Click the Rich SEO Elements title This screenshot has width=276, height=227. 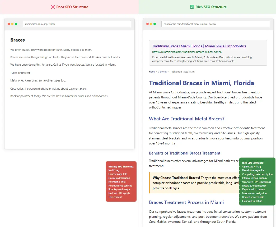[252, 163]
